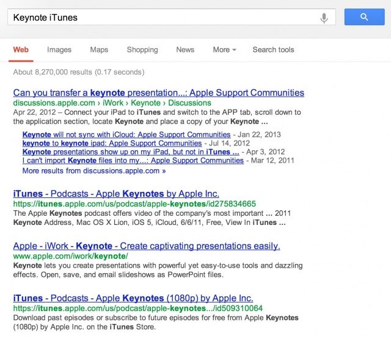Click the 'Keynote lets you create presentations' snippet
Image resolution: width=391 pixels, height=338 pixels.
coord(158,270)
